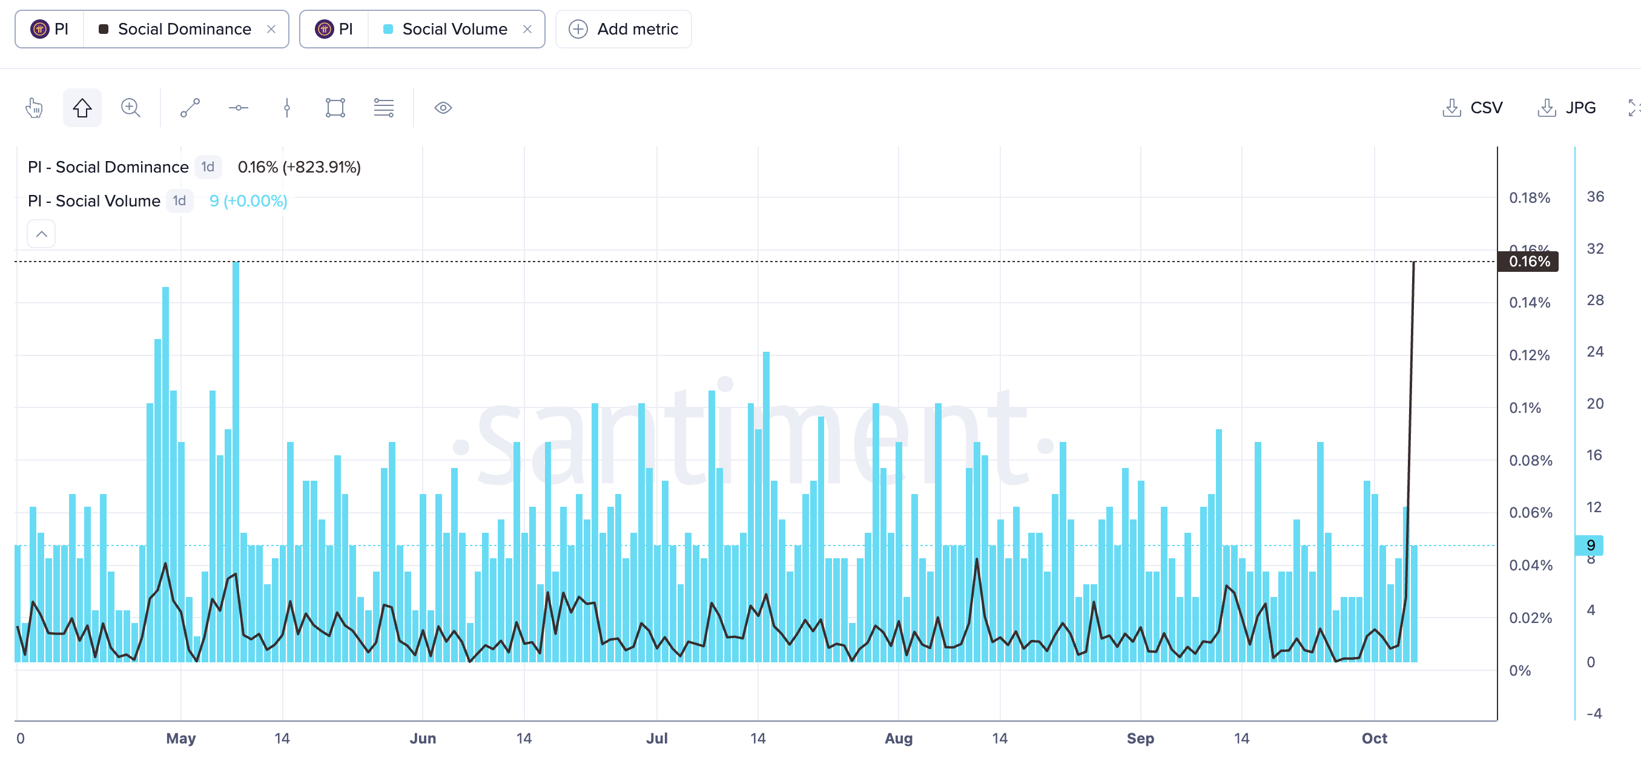Screen dimensions: 1641x758
Task: Remove the Social Volume metric
Action: (x=527, y=29)
